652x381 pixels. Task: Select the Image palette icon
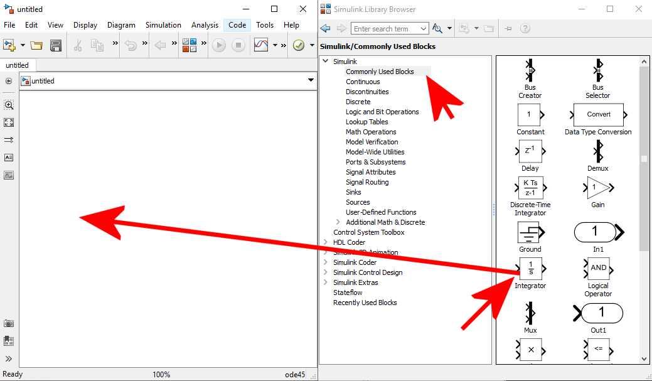(9, 175)
